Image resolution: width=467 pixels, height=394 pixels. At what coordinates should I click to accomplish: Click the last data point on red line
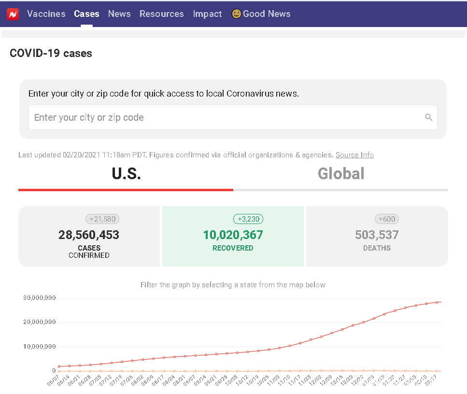click(x=437, y=302)
